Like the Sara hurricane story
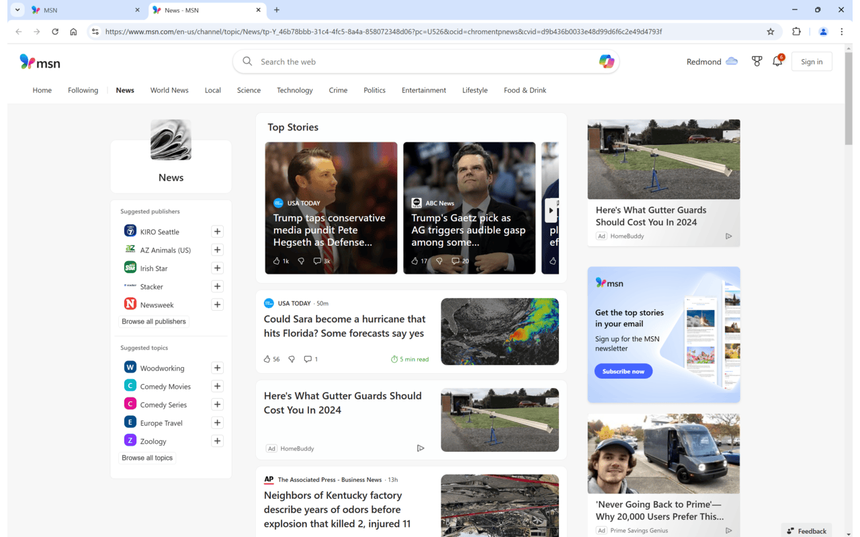Viewport: 860px width, 537px height. click(x=267, y=358)
